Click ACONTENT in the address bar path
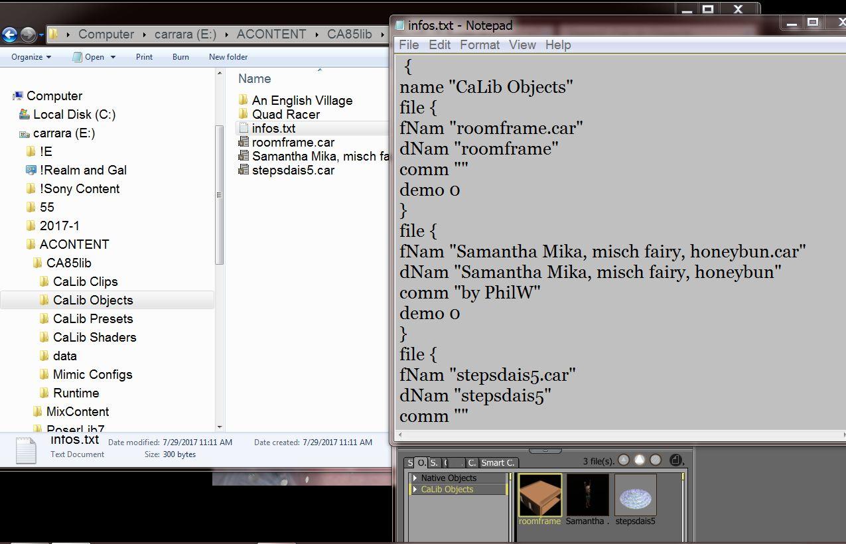The height and width of the screenshot is (544, 846). 271,34
